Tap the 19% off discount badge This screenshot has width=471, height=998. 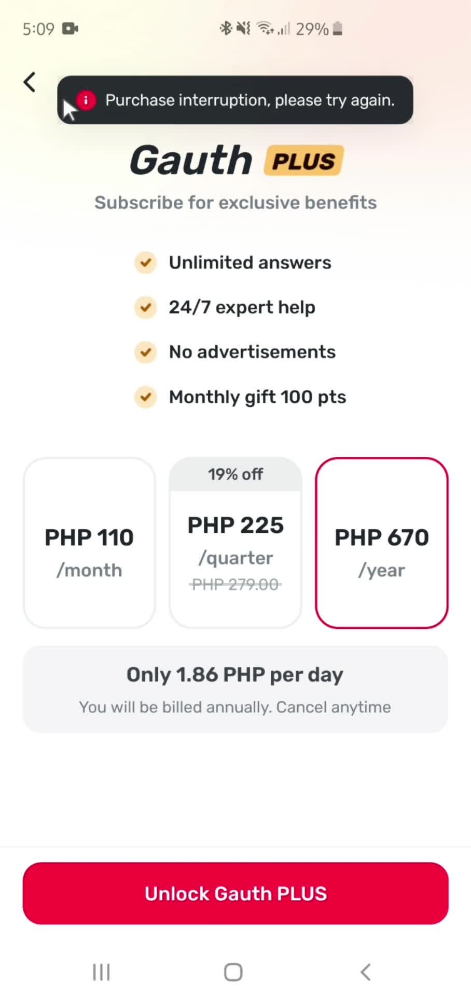235,474
